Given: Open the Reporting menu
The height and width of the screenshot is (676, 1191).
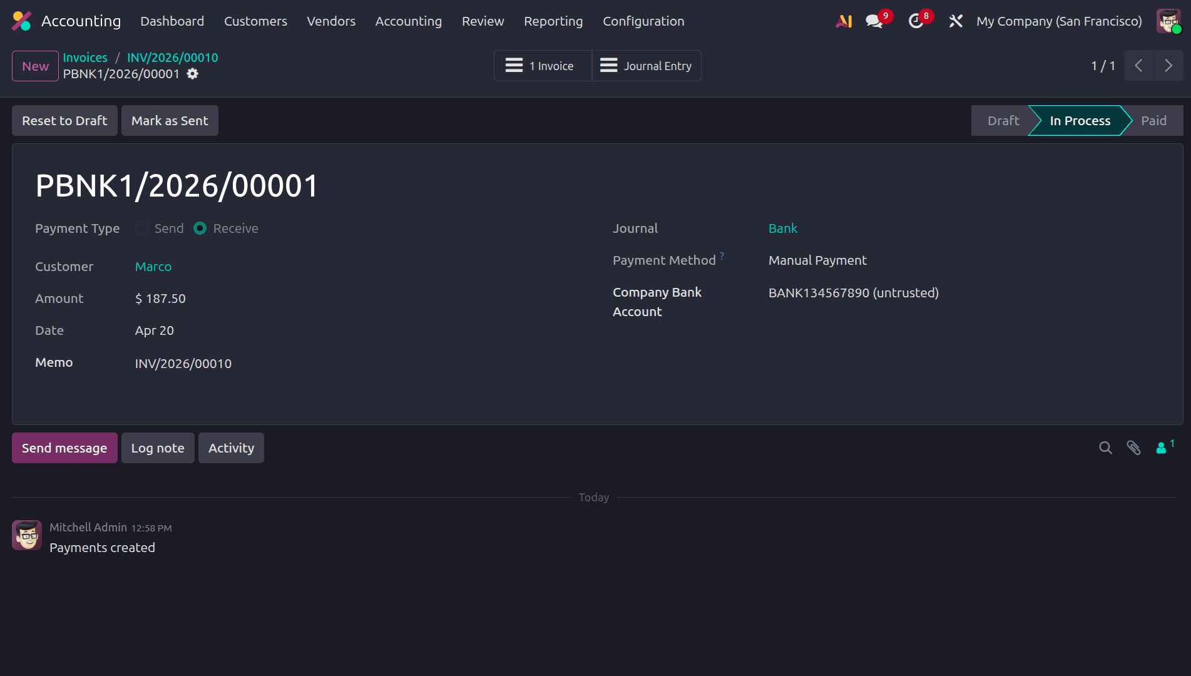Looking at the screenshot, I should coord(553,21).
